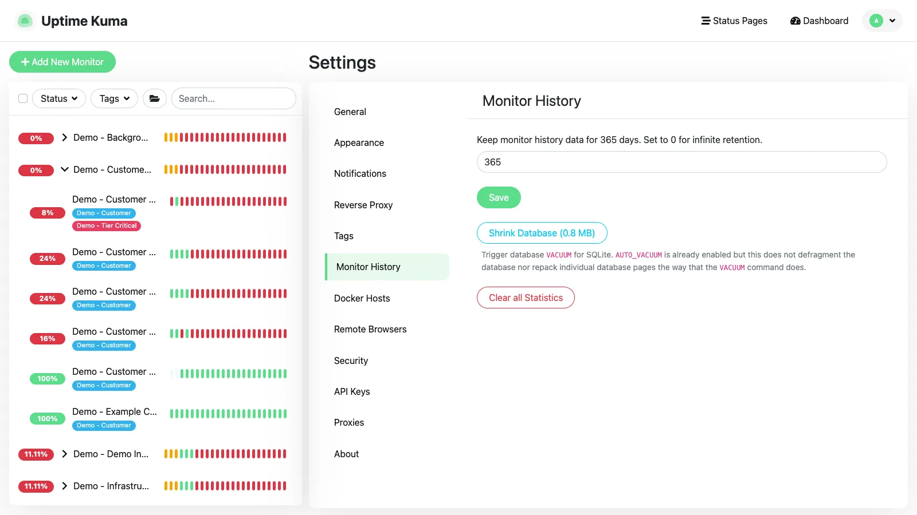Click the folder icon to collapse groups
The width and height of the screenshot is (917, 515).
click(x=155, y=98)
